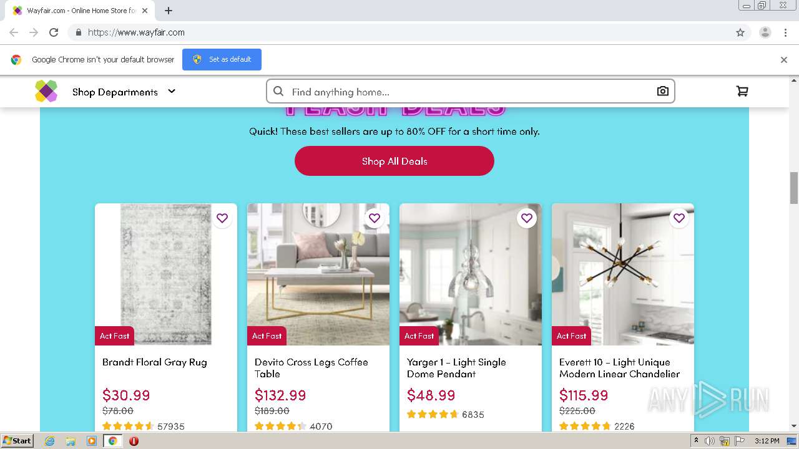Open Yarger 1 - Light Single Dome Pendant link

coord(456,368)
